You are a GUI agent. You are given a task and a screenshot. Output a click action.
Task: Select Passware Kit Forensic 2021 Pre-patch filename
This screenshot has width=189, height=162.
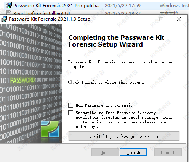coord(56,6)
